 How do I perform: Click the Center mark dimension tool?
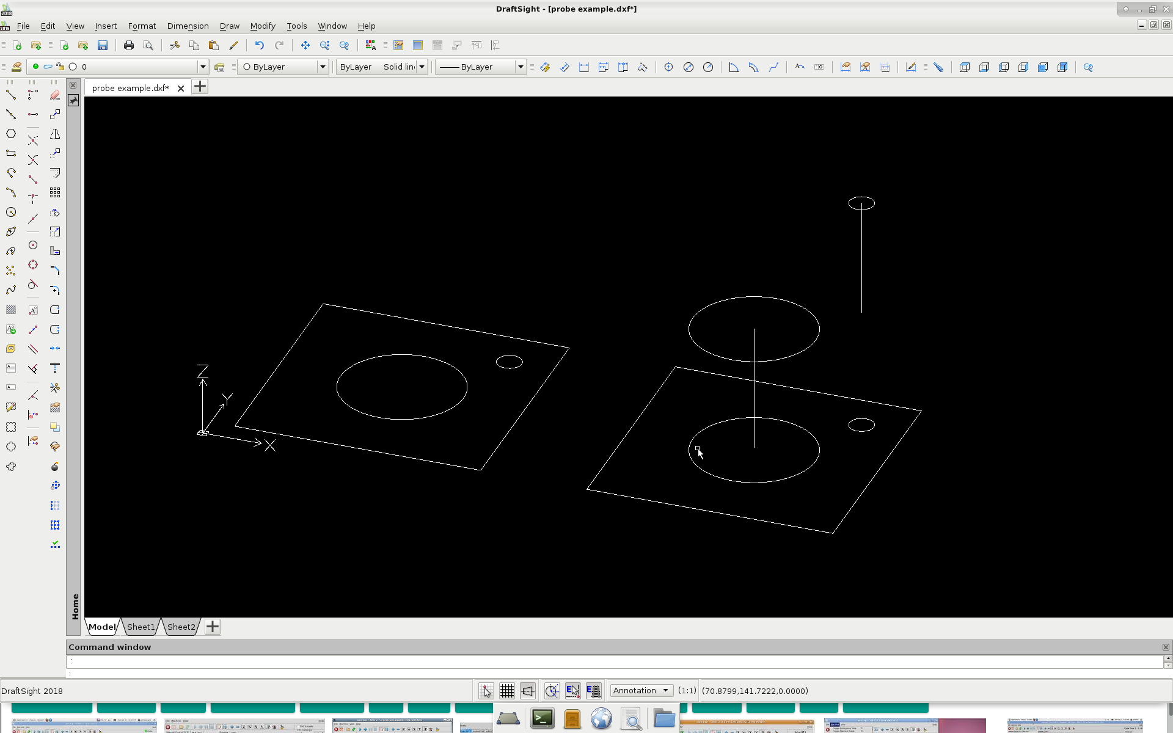[669, 67]
